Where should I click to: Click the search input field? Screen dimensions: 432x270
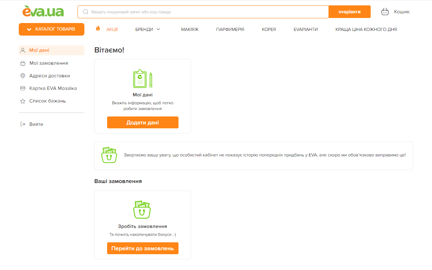tap(203, 12)
